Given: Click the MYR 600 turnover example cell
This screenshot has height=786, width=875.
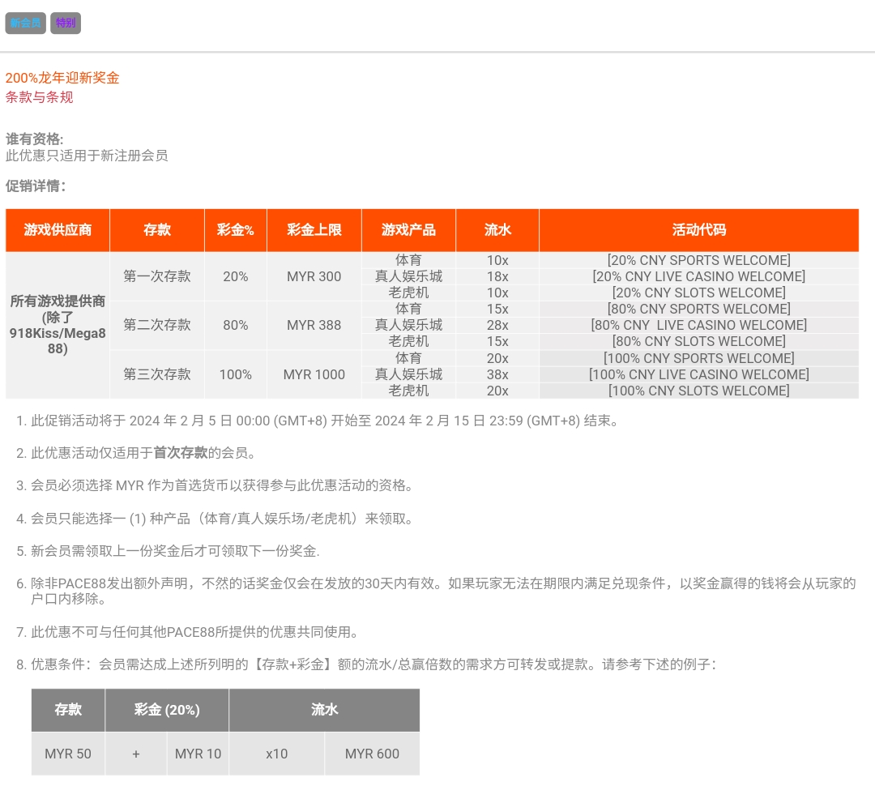Looking at the screenshot, I should [372, 754].
